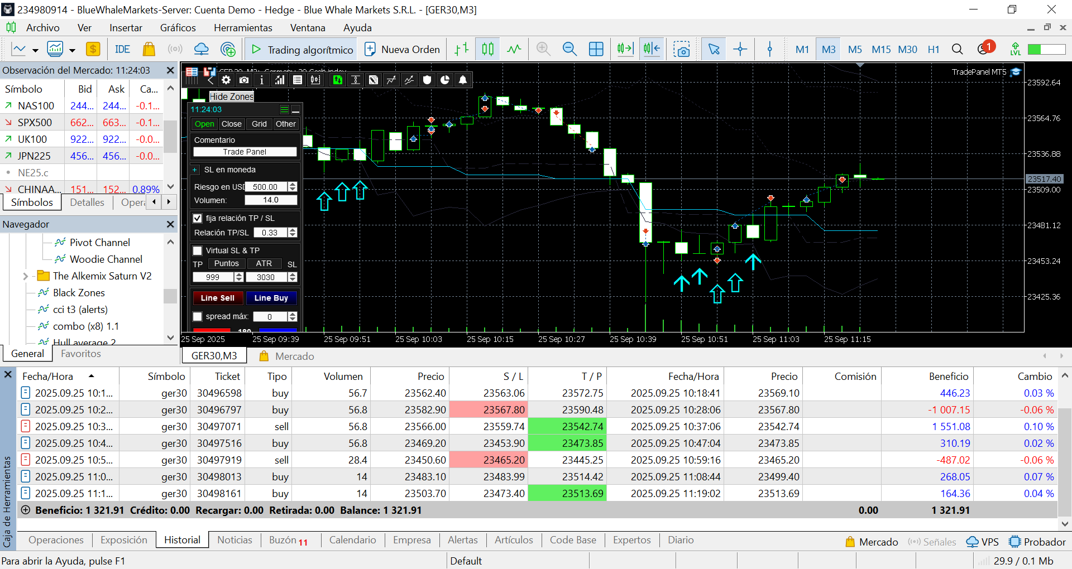Toggle the spread máx checkbox
Viewport: 1072px width, 569px height.
(x=197, y=316)
